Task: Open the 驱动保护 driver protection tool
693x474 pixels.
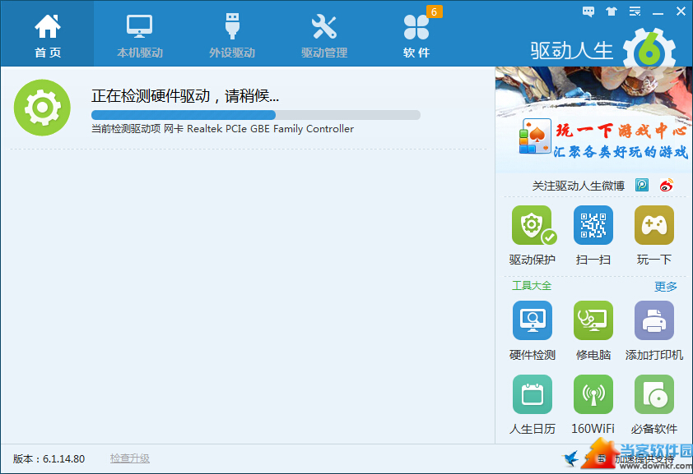Action: 532,226
